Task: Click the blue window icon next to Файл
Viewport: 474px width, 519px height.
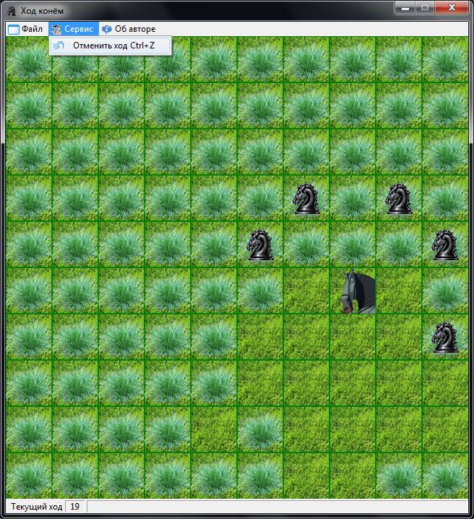Action: (x=14, y=30)
